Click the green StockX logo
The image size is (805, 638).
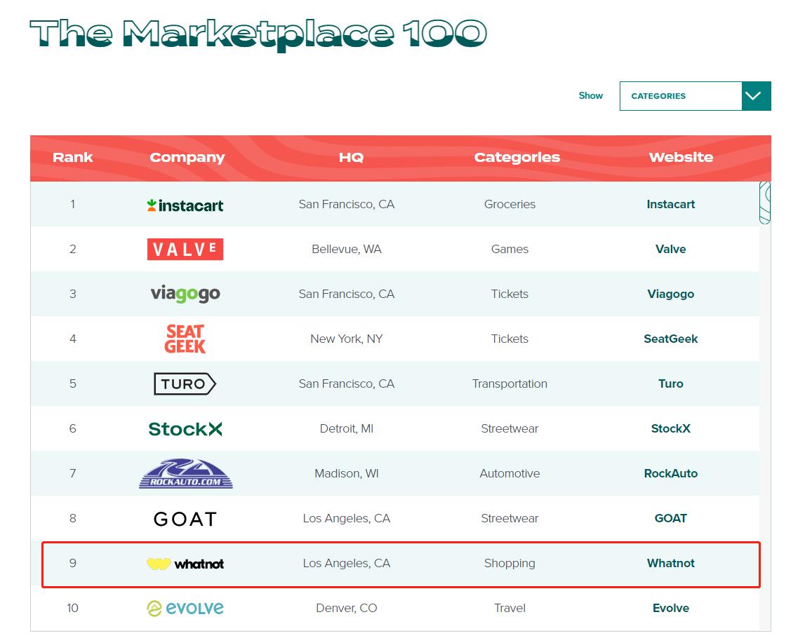(x=185, y=429)
